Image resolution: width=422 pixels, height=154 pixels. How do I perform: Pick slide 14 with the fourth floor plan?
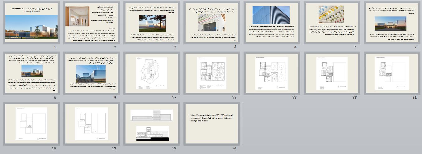click(392, 73)
